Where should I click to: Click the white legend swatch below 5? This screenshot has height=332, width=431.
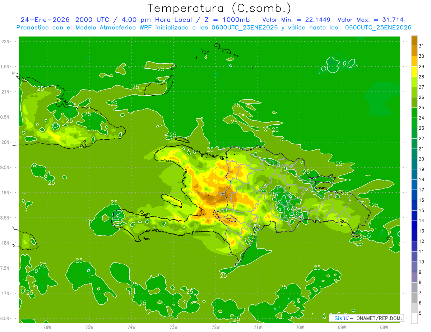tap(414, 318)
